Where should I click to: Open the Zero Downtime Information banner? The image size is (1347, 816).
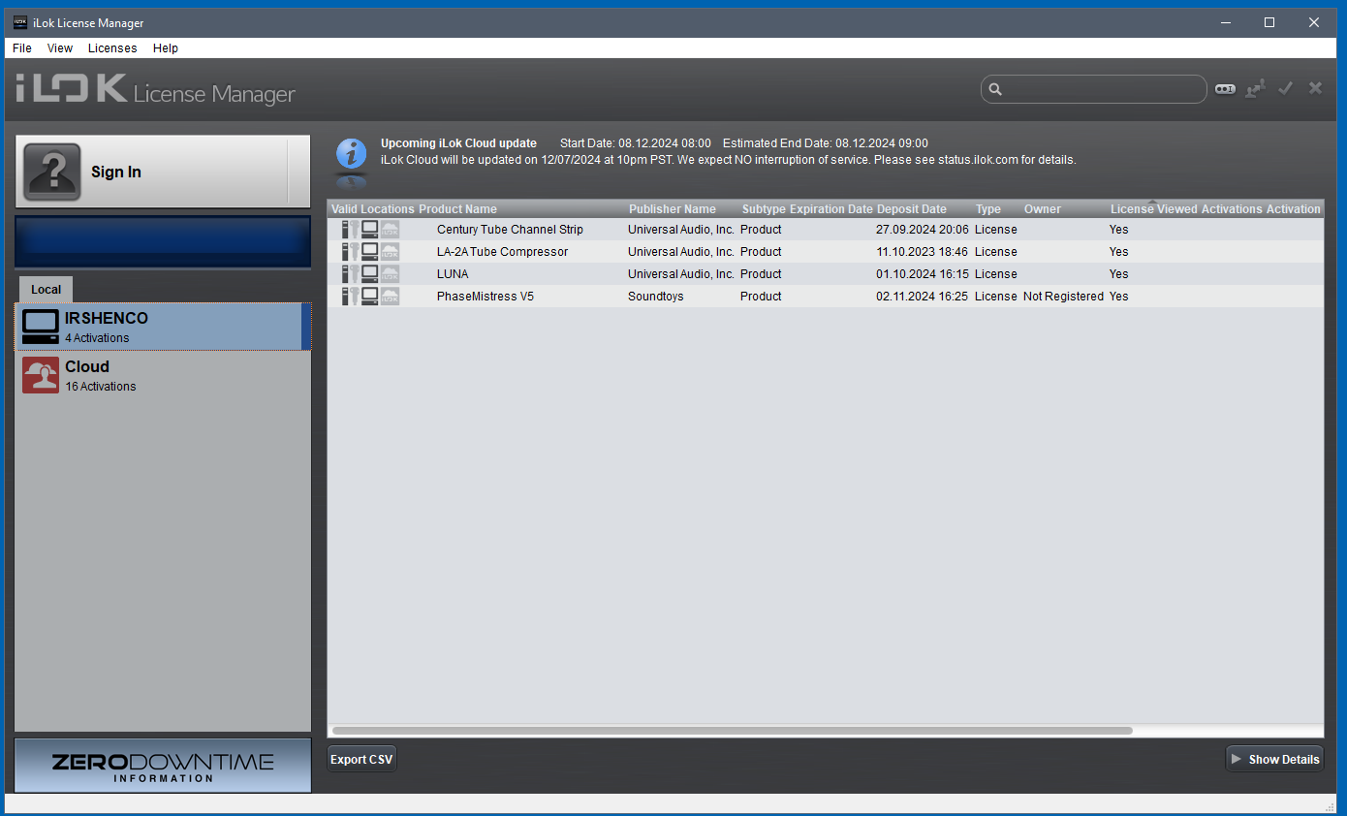(x=163, y=766)
